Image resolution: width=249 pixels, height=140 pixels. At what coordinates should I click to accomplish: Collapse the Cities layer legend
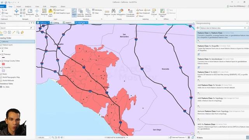(x=0, y=48)
